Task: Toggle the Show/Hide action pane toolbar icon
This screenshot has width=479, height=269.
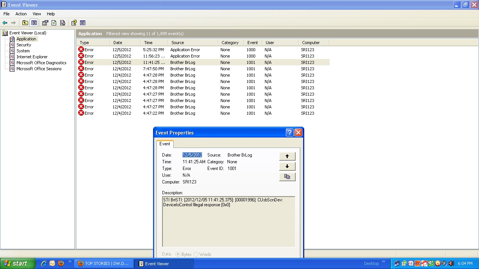Action: (x=83, y=22)
